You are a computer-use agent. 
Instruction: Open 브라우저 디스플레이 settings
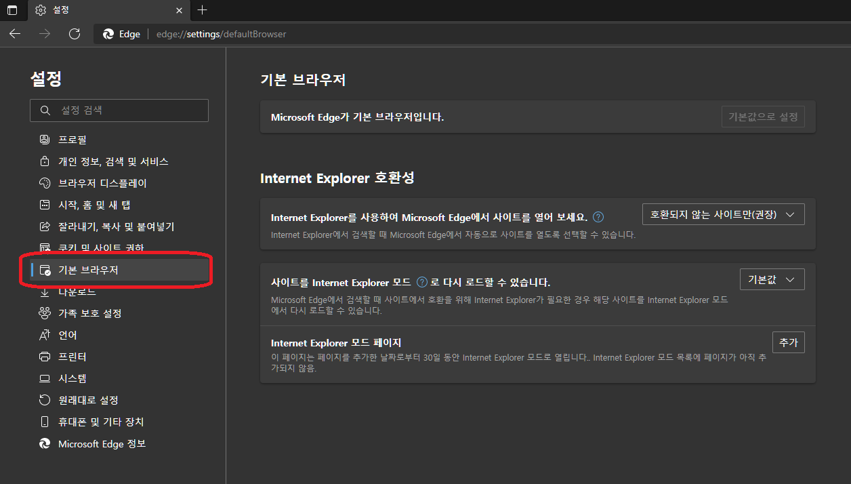click(102, 183)
